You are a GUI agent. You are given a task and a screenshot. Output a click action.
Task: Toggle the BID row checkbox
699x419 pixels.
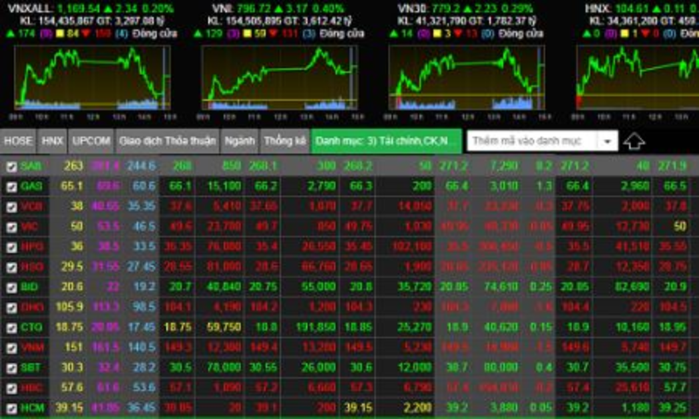[x=11, y=287]
